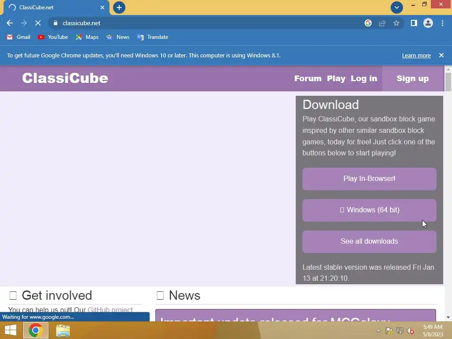Download Windows (64 bit) version

[x=369, y=210]
